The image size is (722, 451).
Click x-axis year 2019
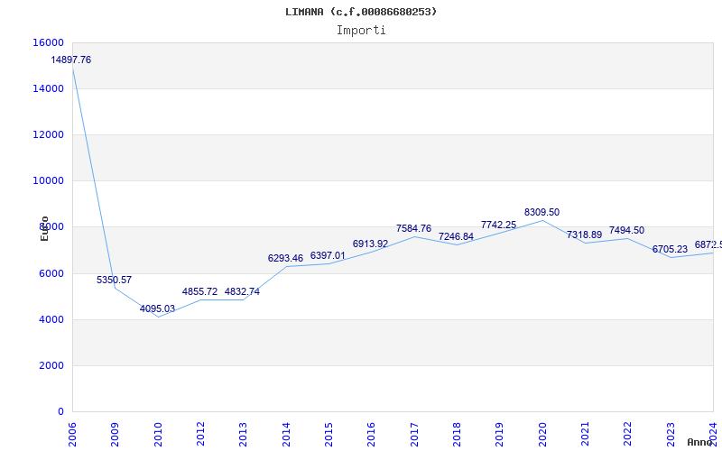click(500, 435)
